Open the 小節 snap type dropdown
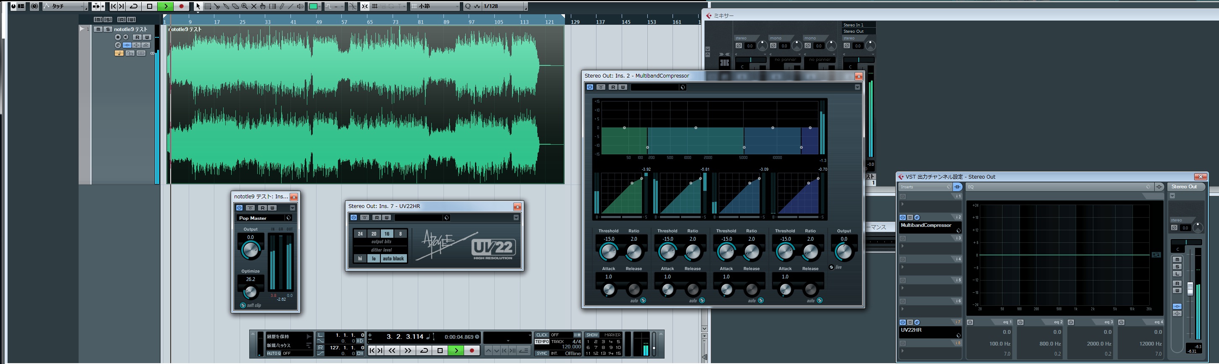 click(x=435, y=6)
